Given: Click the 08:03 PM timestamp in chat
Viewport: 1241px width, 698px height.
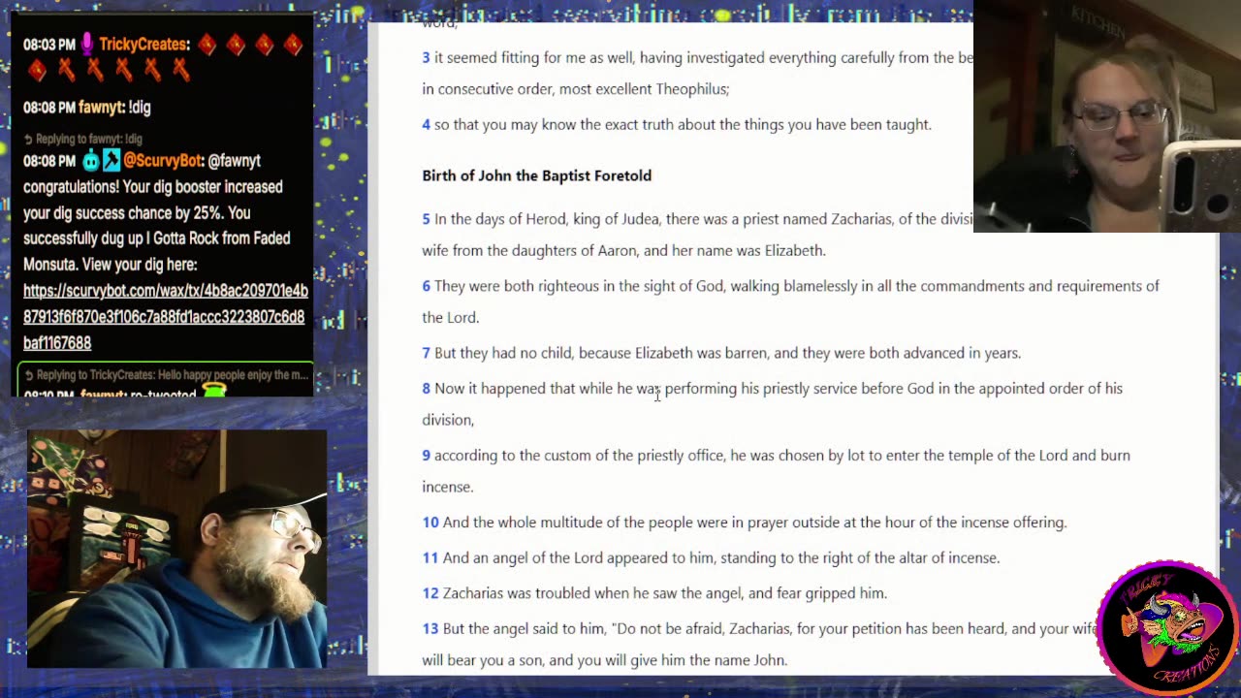Looking at the screenshot, I should coord(49,45).
